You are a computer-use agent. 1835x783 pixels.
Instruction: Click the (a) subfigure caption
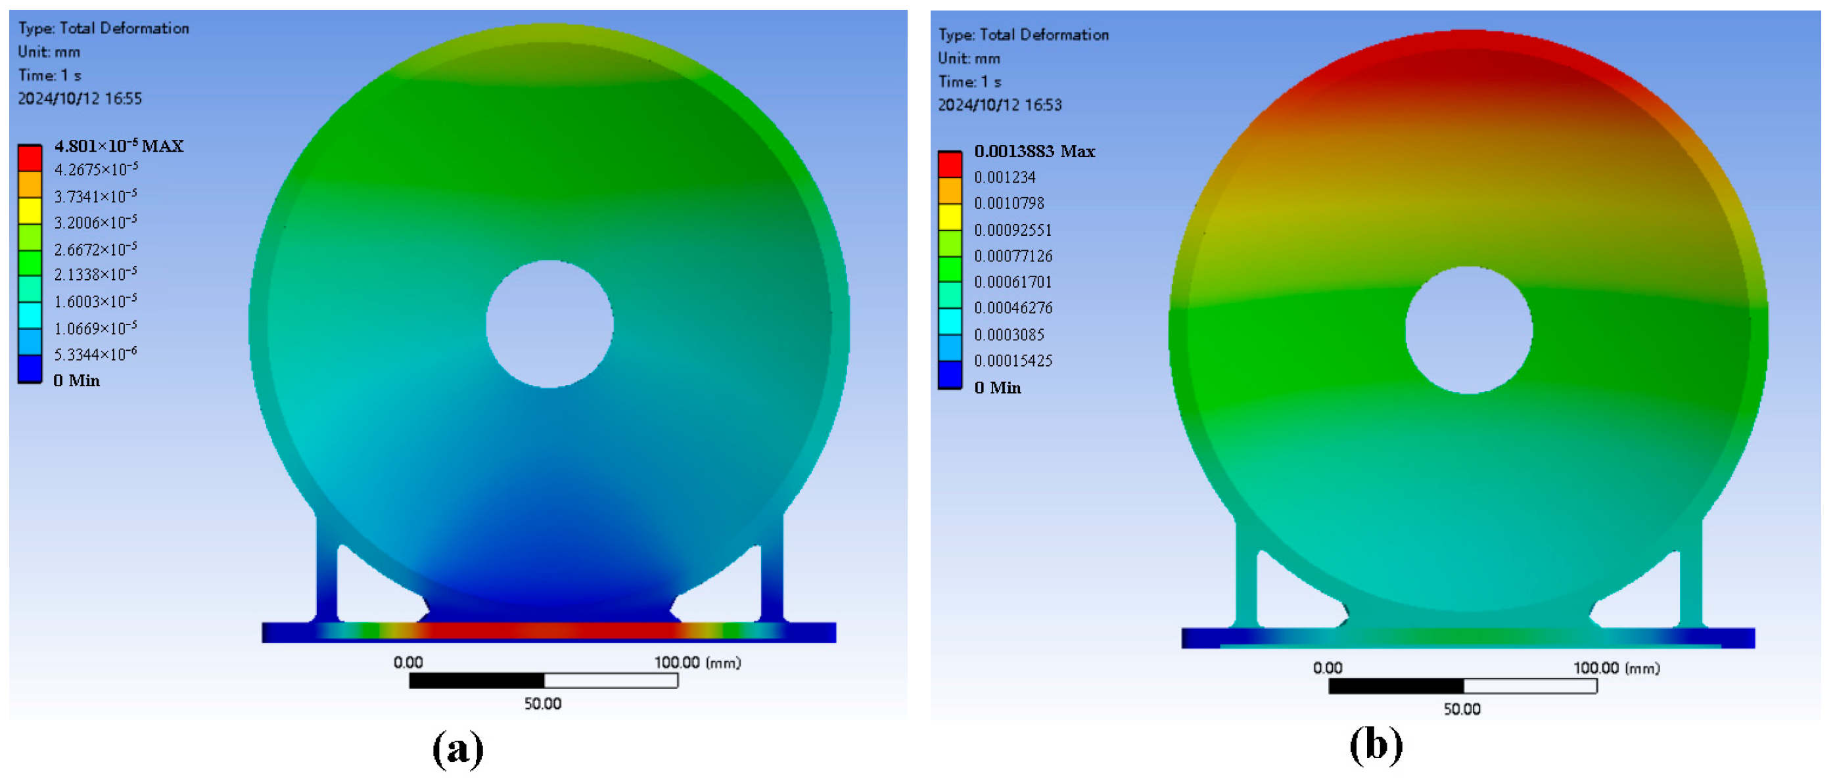tap(457, 748)
